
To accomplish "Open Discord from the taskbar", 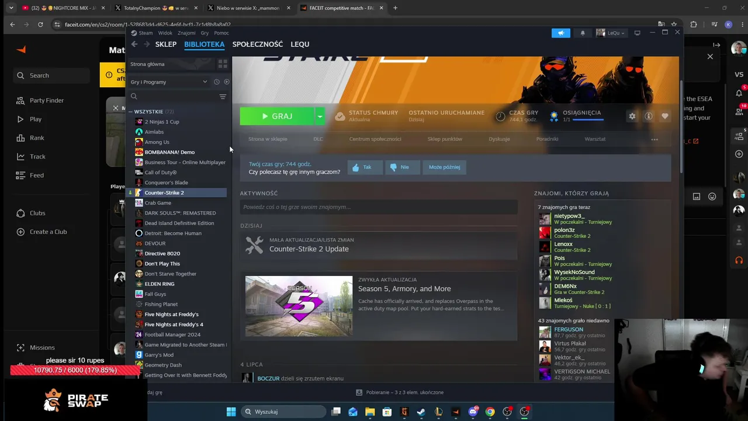I will [x=473, y=412].
